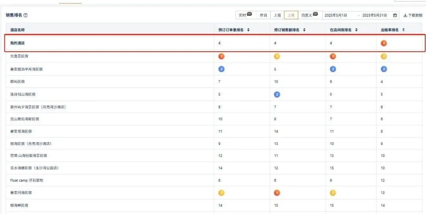
Task: Select the 实时 time filter tab
Action: point(245,15)
